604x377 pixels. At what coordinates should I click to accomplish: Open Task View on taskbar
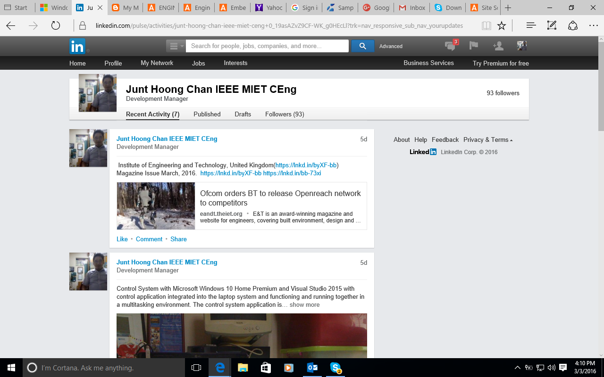point(196,368)
